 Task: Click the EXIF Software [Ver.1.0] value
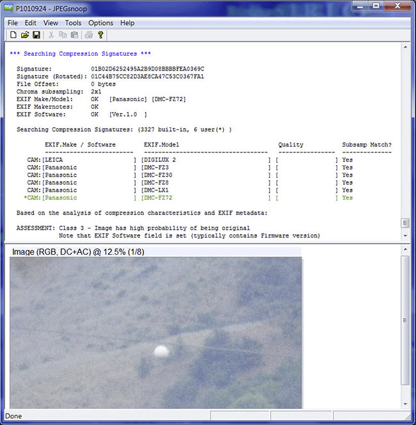click(128, 115)
